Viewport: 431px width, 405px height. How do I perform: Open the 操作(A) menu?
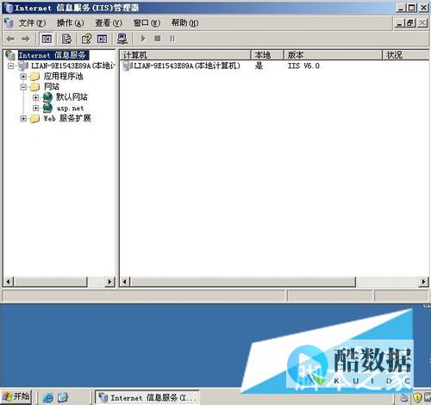click(70, 22)
